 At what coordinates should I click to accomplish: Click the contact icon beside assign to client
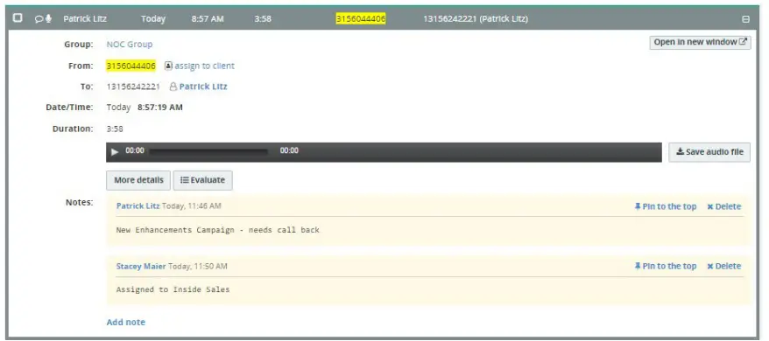168,66
